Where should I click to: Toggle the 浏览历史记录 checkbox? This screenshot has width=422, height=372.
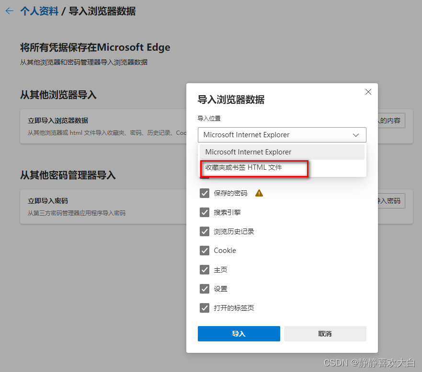[x=205, y=231]
